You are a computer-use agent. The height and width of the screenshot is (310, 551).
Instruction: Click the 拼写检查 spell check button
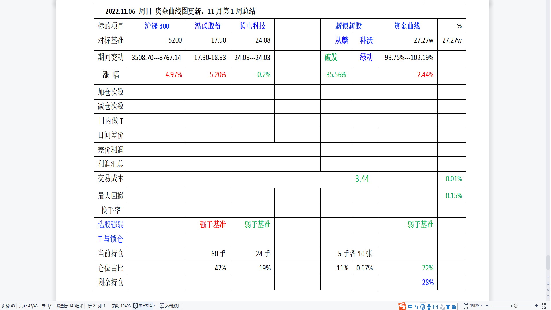click(143, 306)
